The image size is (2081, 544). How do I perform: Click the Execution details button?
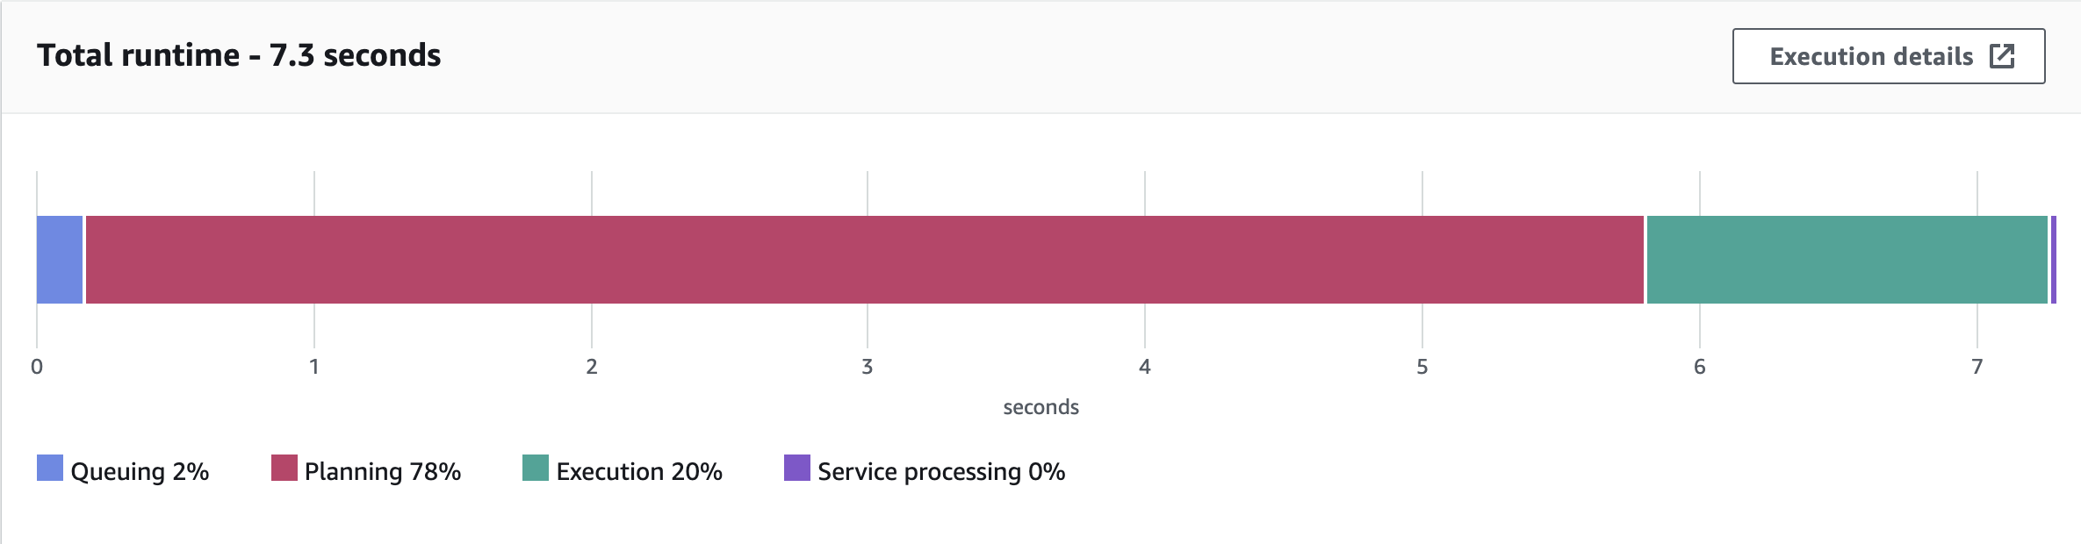[x=1888, y=56]
